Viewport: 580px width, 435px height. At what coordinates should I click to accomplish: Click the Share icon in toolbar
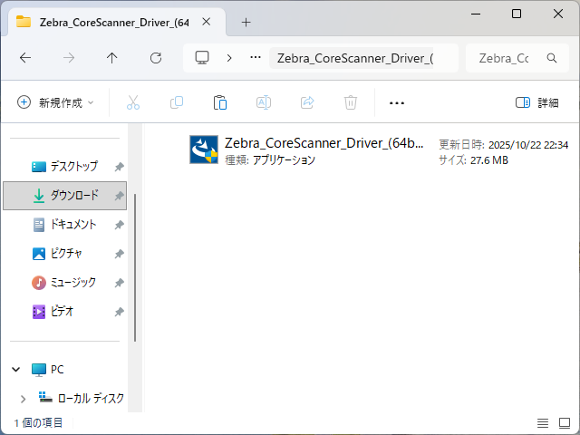tap(307, 102)
